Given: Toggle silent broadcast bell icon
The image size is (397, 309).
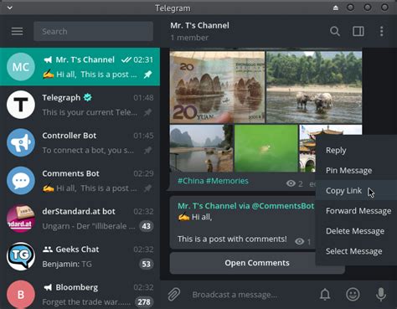Looking at the screenshot, I should [x=325, y=294].
